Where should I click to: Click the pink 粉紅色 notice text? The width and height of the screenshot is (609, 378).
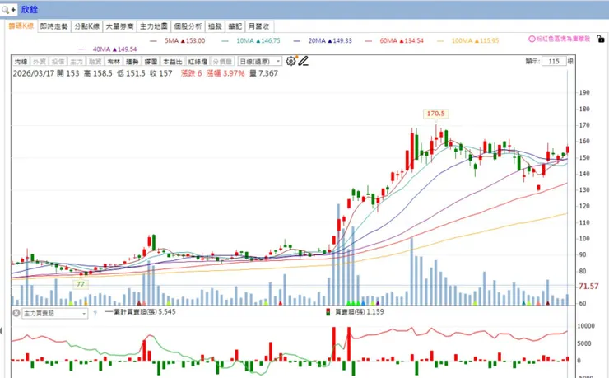click(x=563, y=39)
